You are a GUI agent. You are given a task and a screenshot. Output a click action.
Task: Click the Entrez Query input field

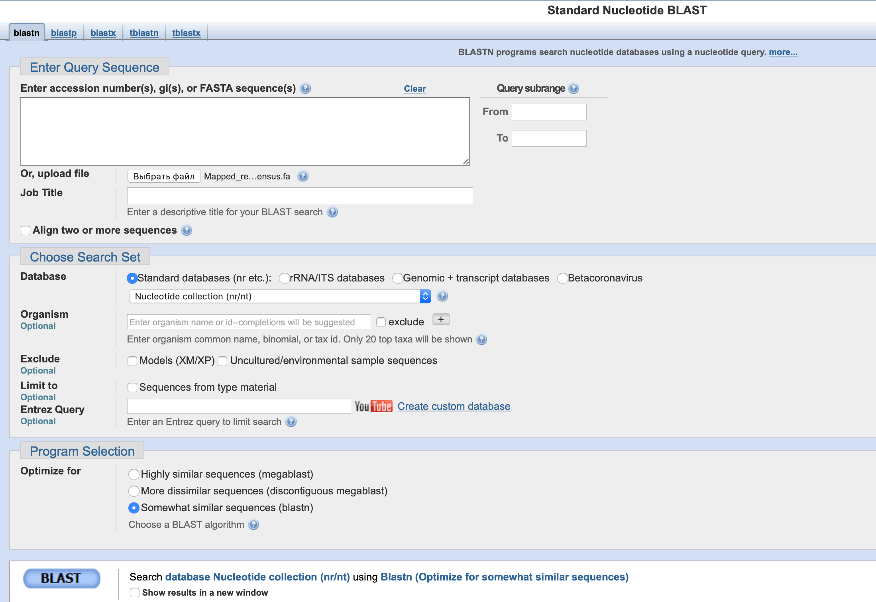pos(239,406)
